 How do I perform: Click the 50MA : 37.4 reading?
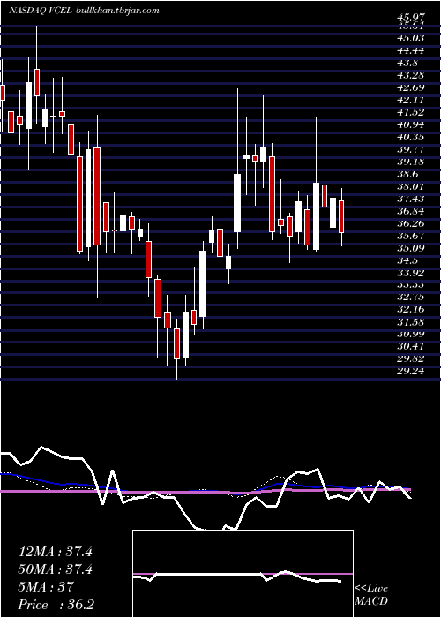tap(56, 569)
